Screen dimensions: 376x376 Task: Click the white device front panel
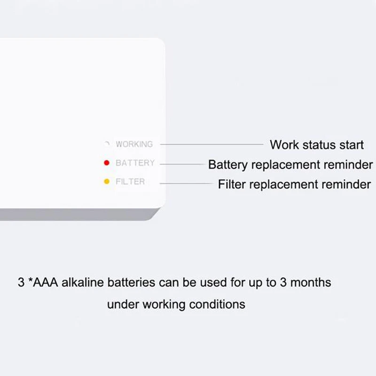click(70, 94)
